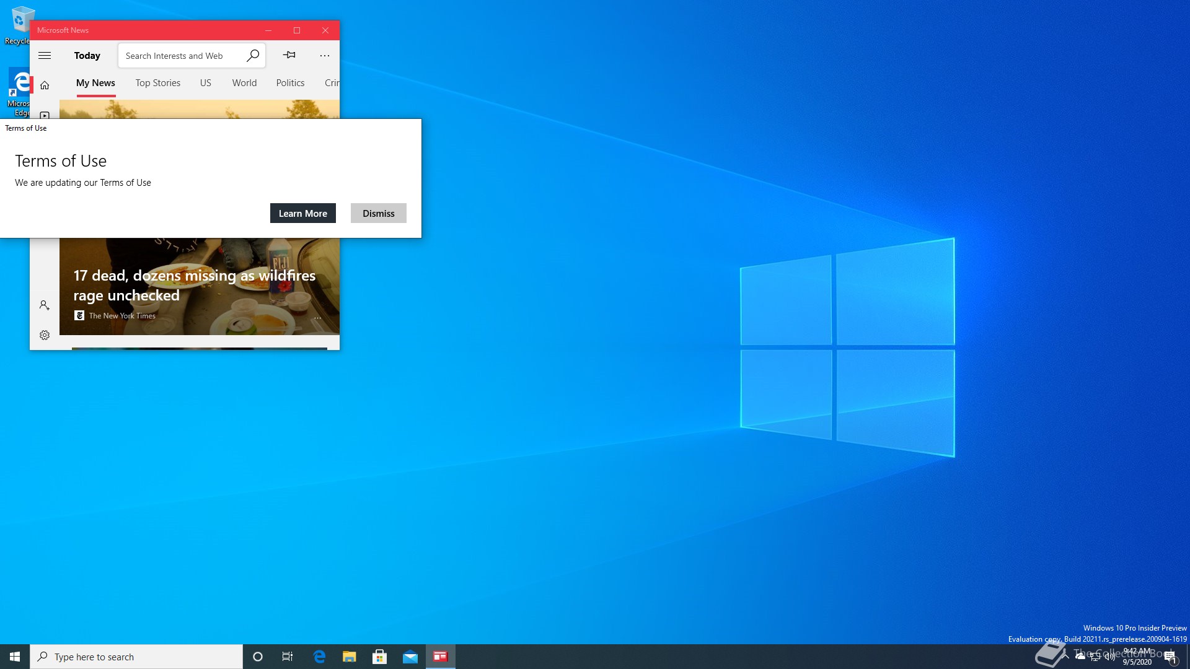The height and width of the screenshot is (669, 1190).
Task: Open File Explorer from the taskbar
Action: point(350,657)
